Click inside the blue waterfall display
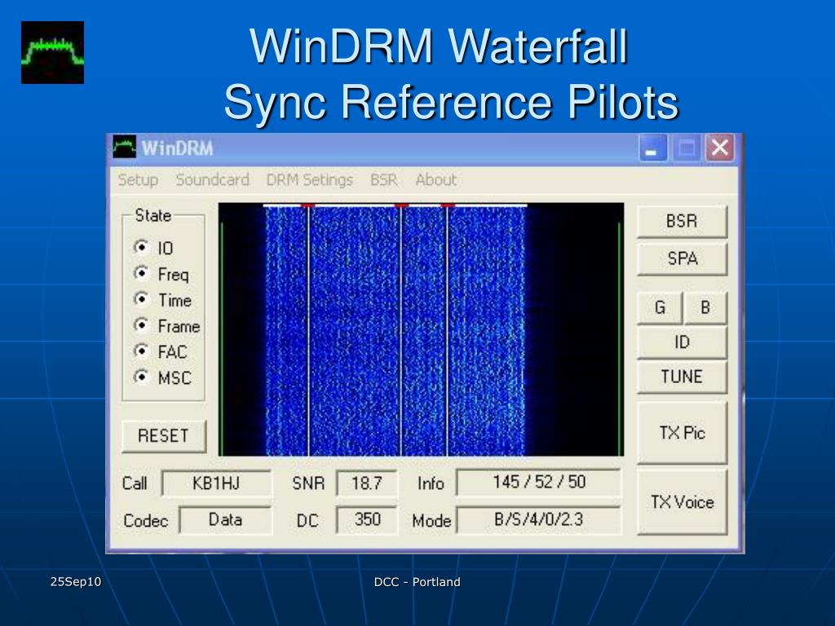 click(421, 329)
